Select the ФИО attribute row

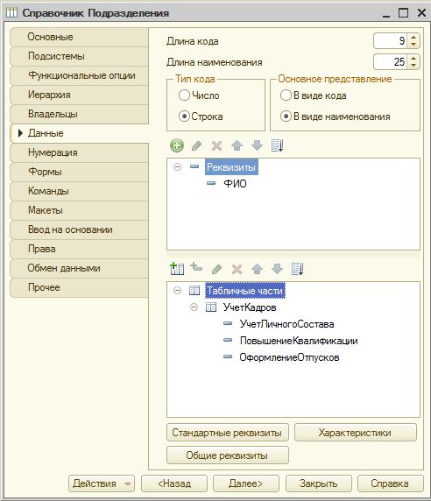click(x=235, y=183)
